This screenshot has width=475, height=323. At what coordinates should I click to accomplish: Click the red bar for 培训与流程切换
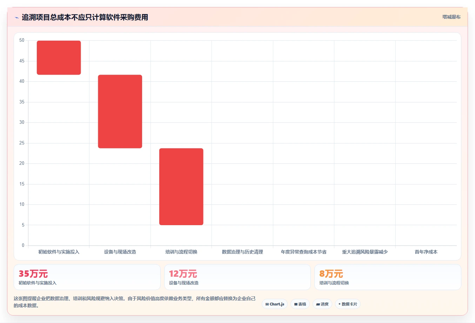[x=181, y=187]
